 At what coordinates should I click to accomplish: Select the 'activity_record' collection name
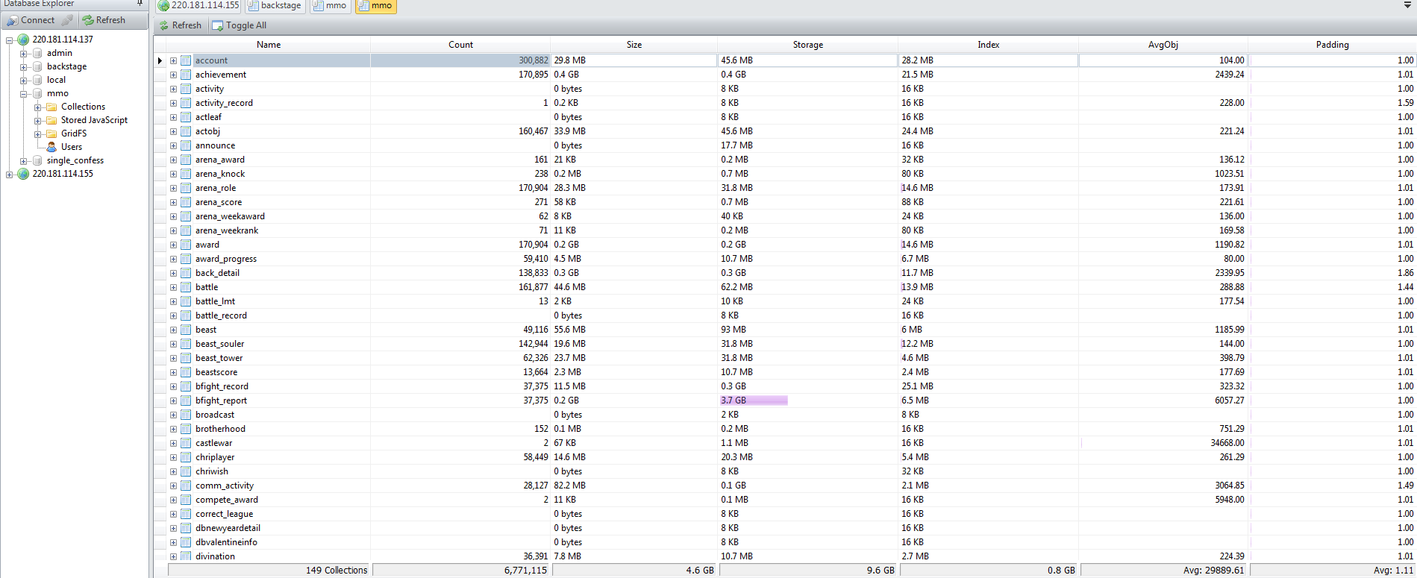click(224, 103)
